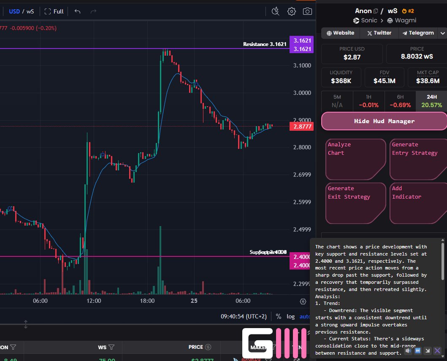
Task: Click the 3.1621 purple price tag
Action: (302, 45)
